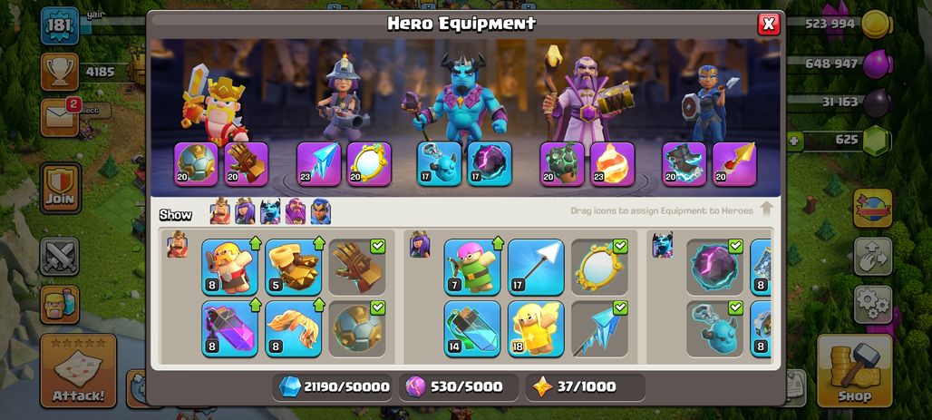Image resolution: width=932 pixels, height=420 pixels.
Task: Toggle the Minion Prince filter in Show row
Action: [270, 211]
